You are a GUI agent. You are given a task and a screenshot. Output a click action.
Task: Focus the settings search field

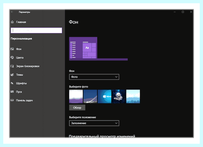coord(36,30)
